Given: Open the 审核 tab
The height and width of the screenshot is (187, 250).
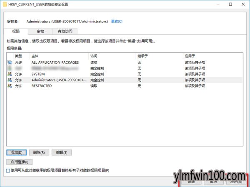Looking at the screenshot, I should click(40, 31).
